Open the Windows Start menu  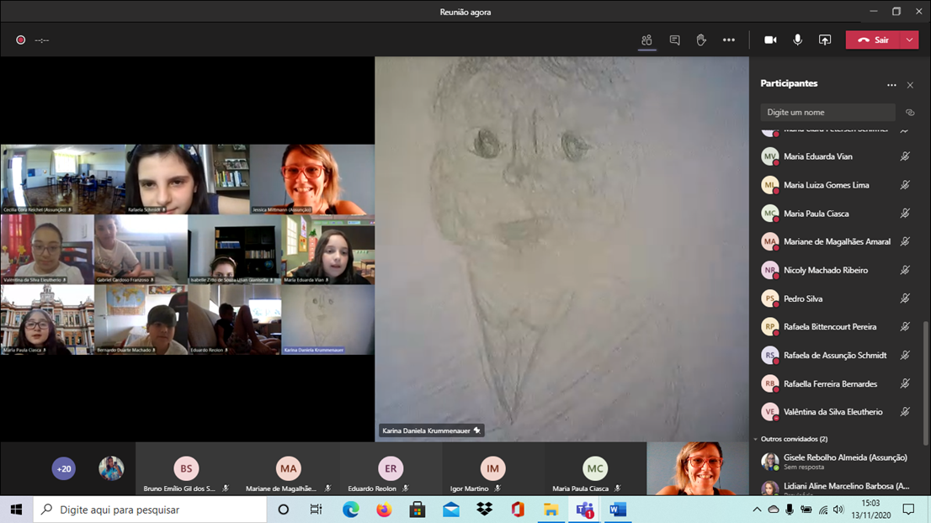tap(17, 510)
